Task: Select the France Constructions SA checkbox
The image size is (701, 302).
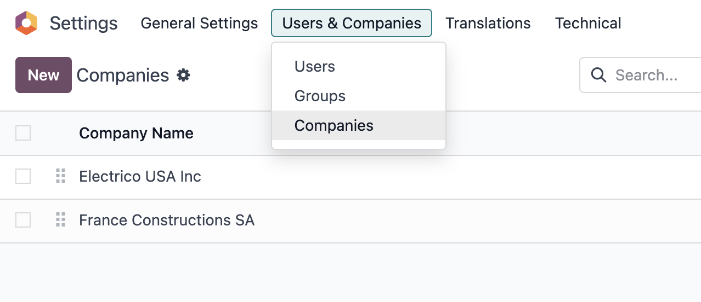Action: tap(23, 220)
